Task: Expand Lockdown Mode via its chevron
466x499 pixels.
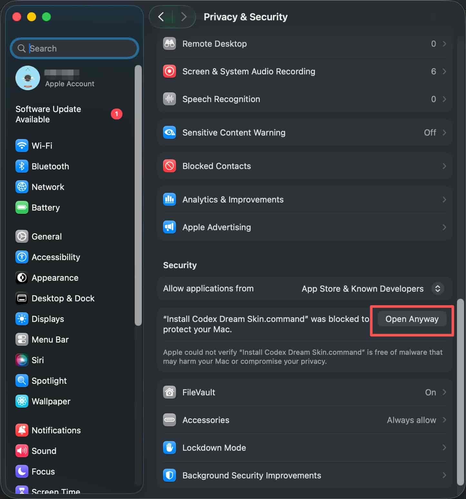Action: click(x=444, y=447)
